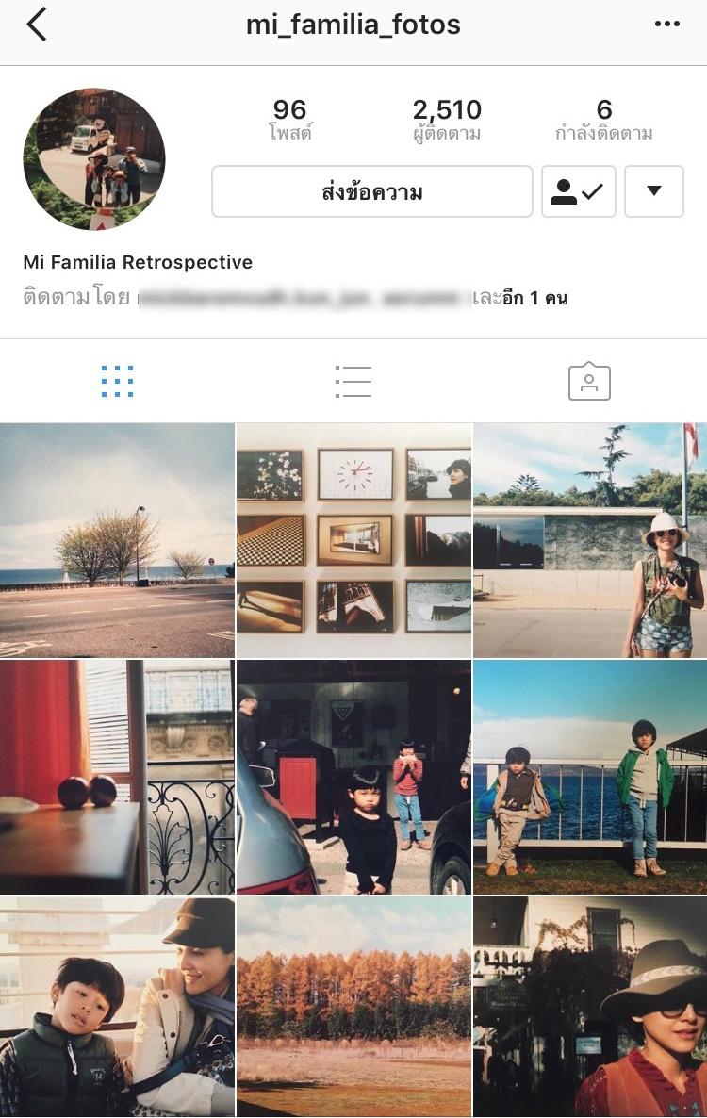Screen dimensions: 707x1118
Task: Switch to list view icon
Action: click(x=353, y=382)
